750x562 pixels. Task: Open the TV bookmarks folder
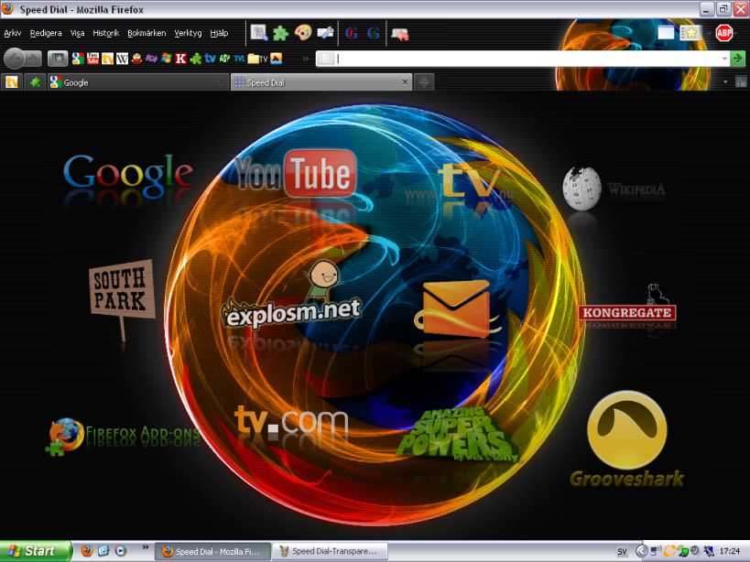(x=258, y=59)
